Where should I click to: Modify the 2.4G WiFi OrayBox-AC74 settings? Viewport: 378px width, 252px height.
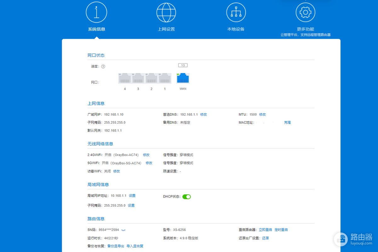point(146,155)
